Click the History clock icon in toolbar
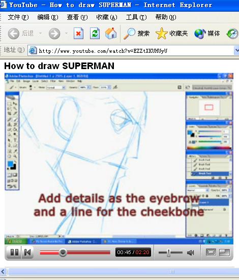The height and width of the screenshot is (280, 239). 232,34
